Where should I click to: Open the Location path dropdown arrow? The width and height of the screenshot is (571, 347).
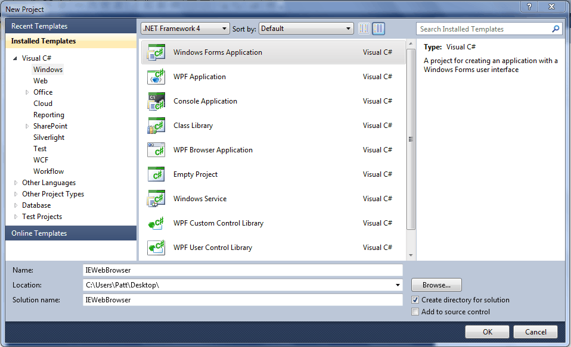coord(398,285)
